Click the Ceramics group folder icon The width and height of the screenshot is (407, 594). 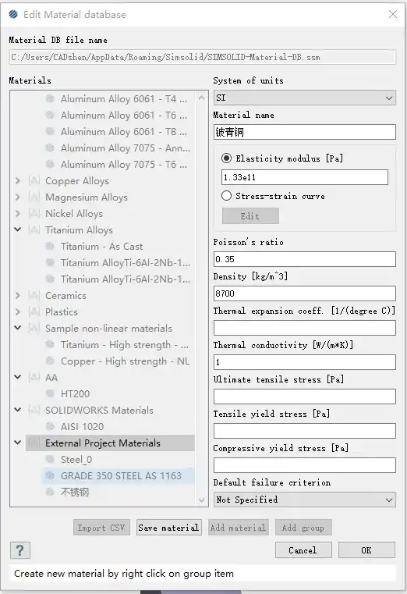(x=34, y=296)
